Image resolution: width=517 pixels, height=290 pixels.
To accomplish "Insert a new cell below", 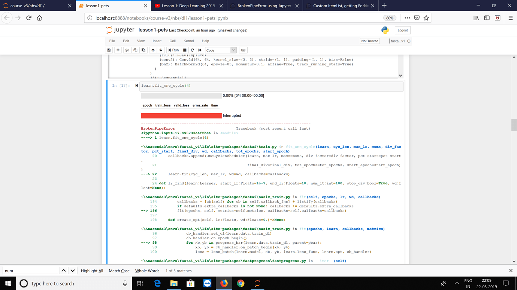I will click(118, 50).
